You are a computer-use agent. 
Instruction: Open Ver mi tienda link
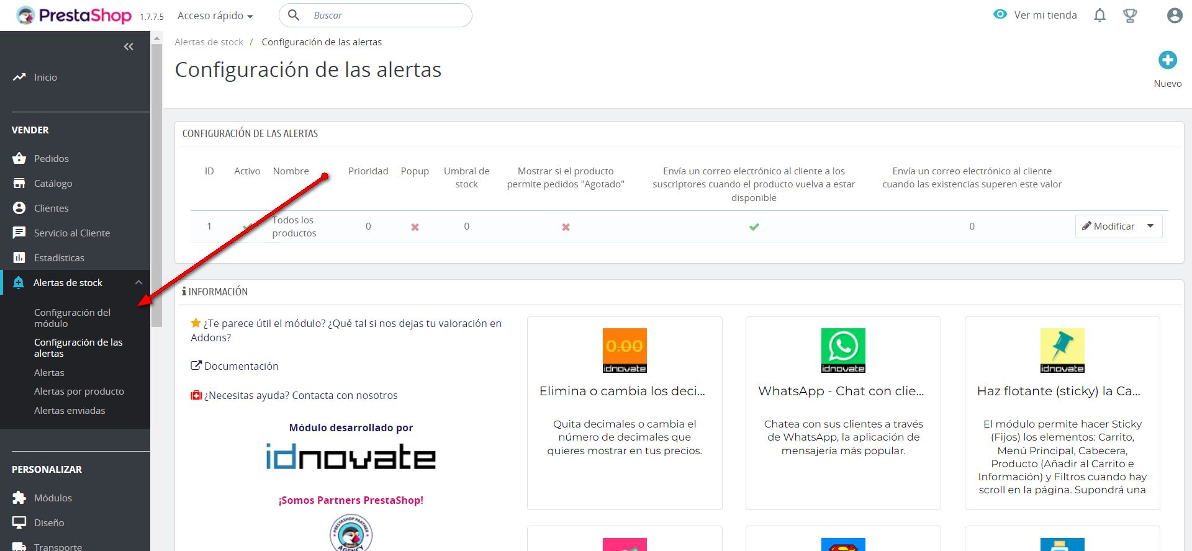tap(1045, 15)
